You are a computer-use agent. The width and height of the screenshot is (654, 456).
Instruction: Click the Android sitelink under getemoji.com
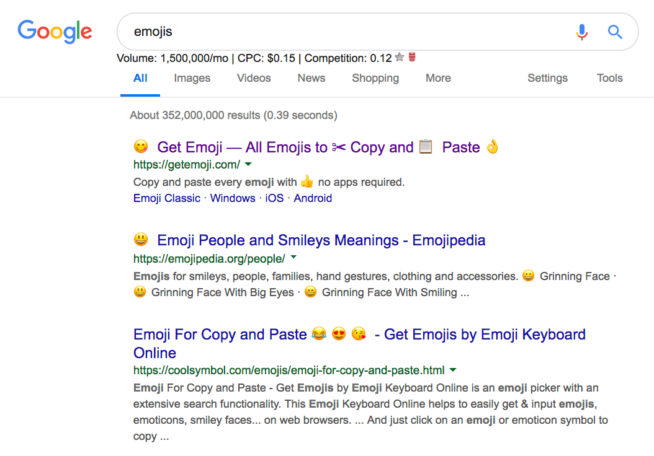tap(313, 198)
